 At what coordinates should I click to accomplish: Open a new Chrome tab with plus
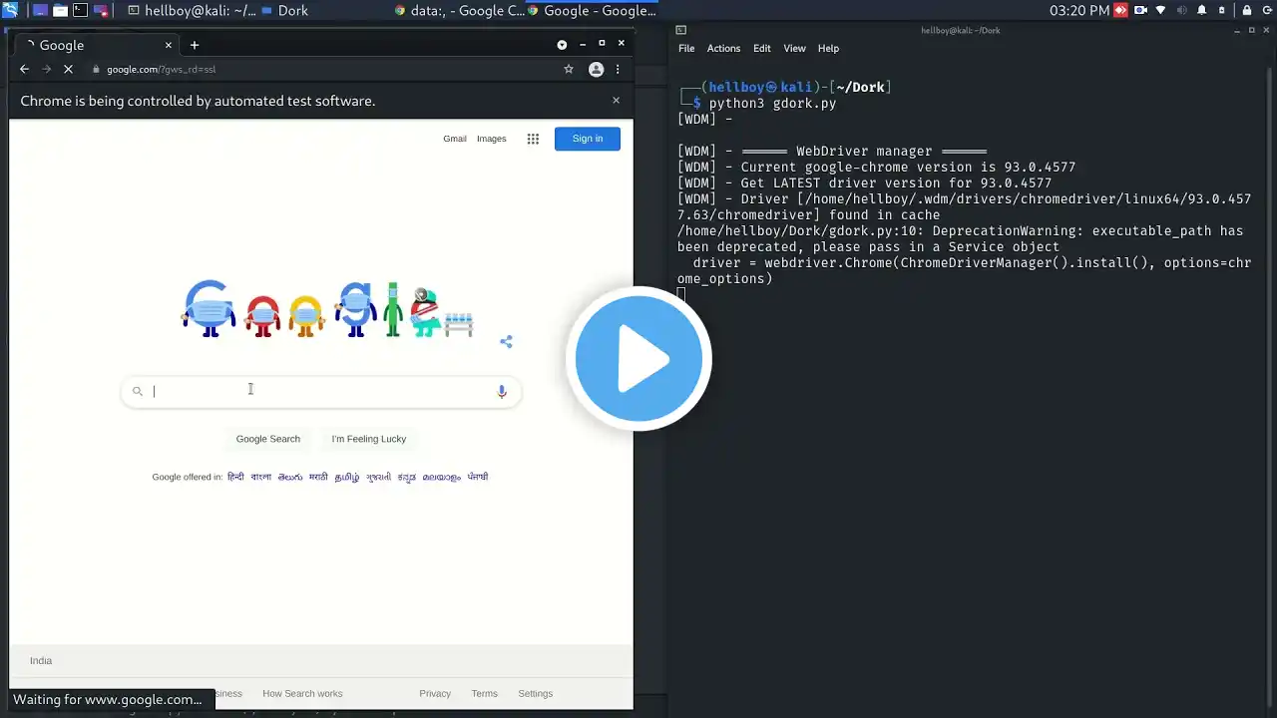pyautogui.click(x=195, y=45)
